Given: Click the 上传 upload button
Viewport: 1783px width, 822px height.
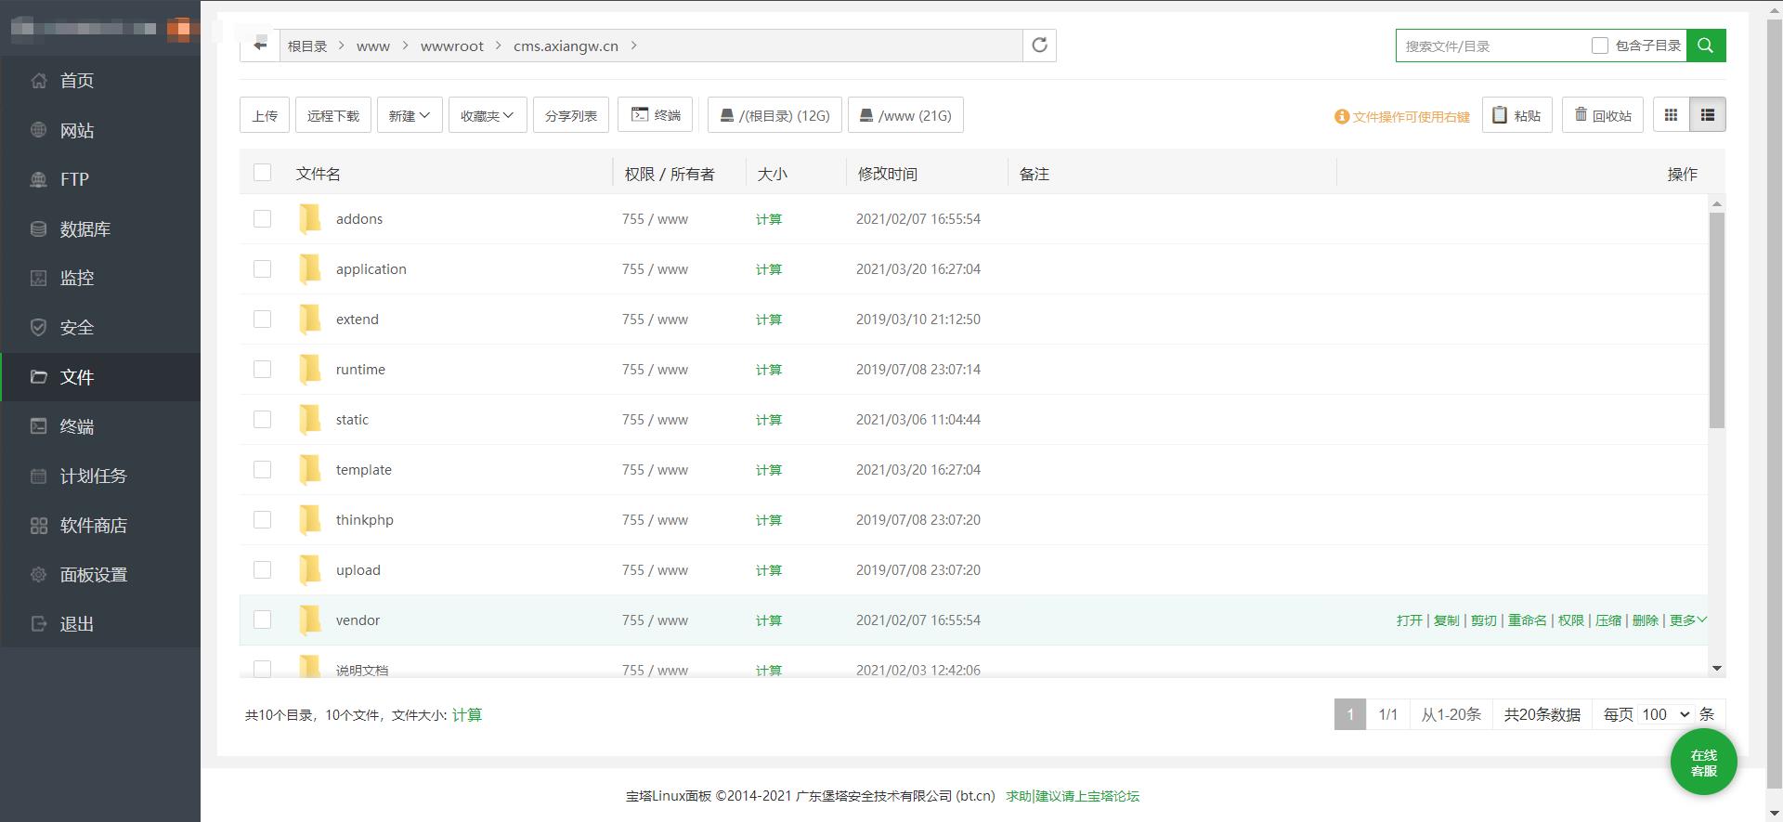Looking at the screenshot, I should 265,115.
